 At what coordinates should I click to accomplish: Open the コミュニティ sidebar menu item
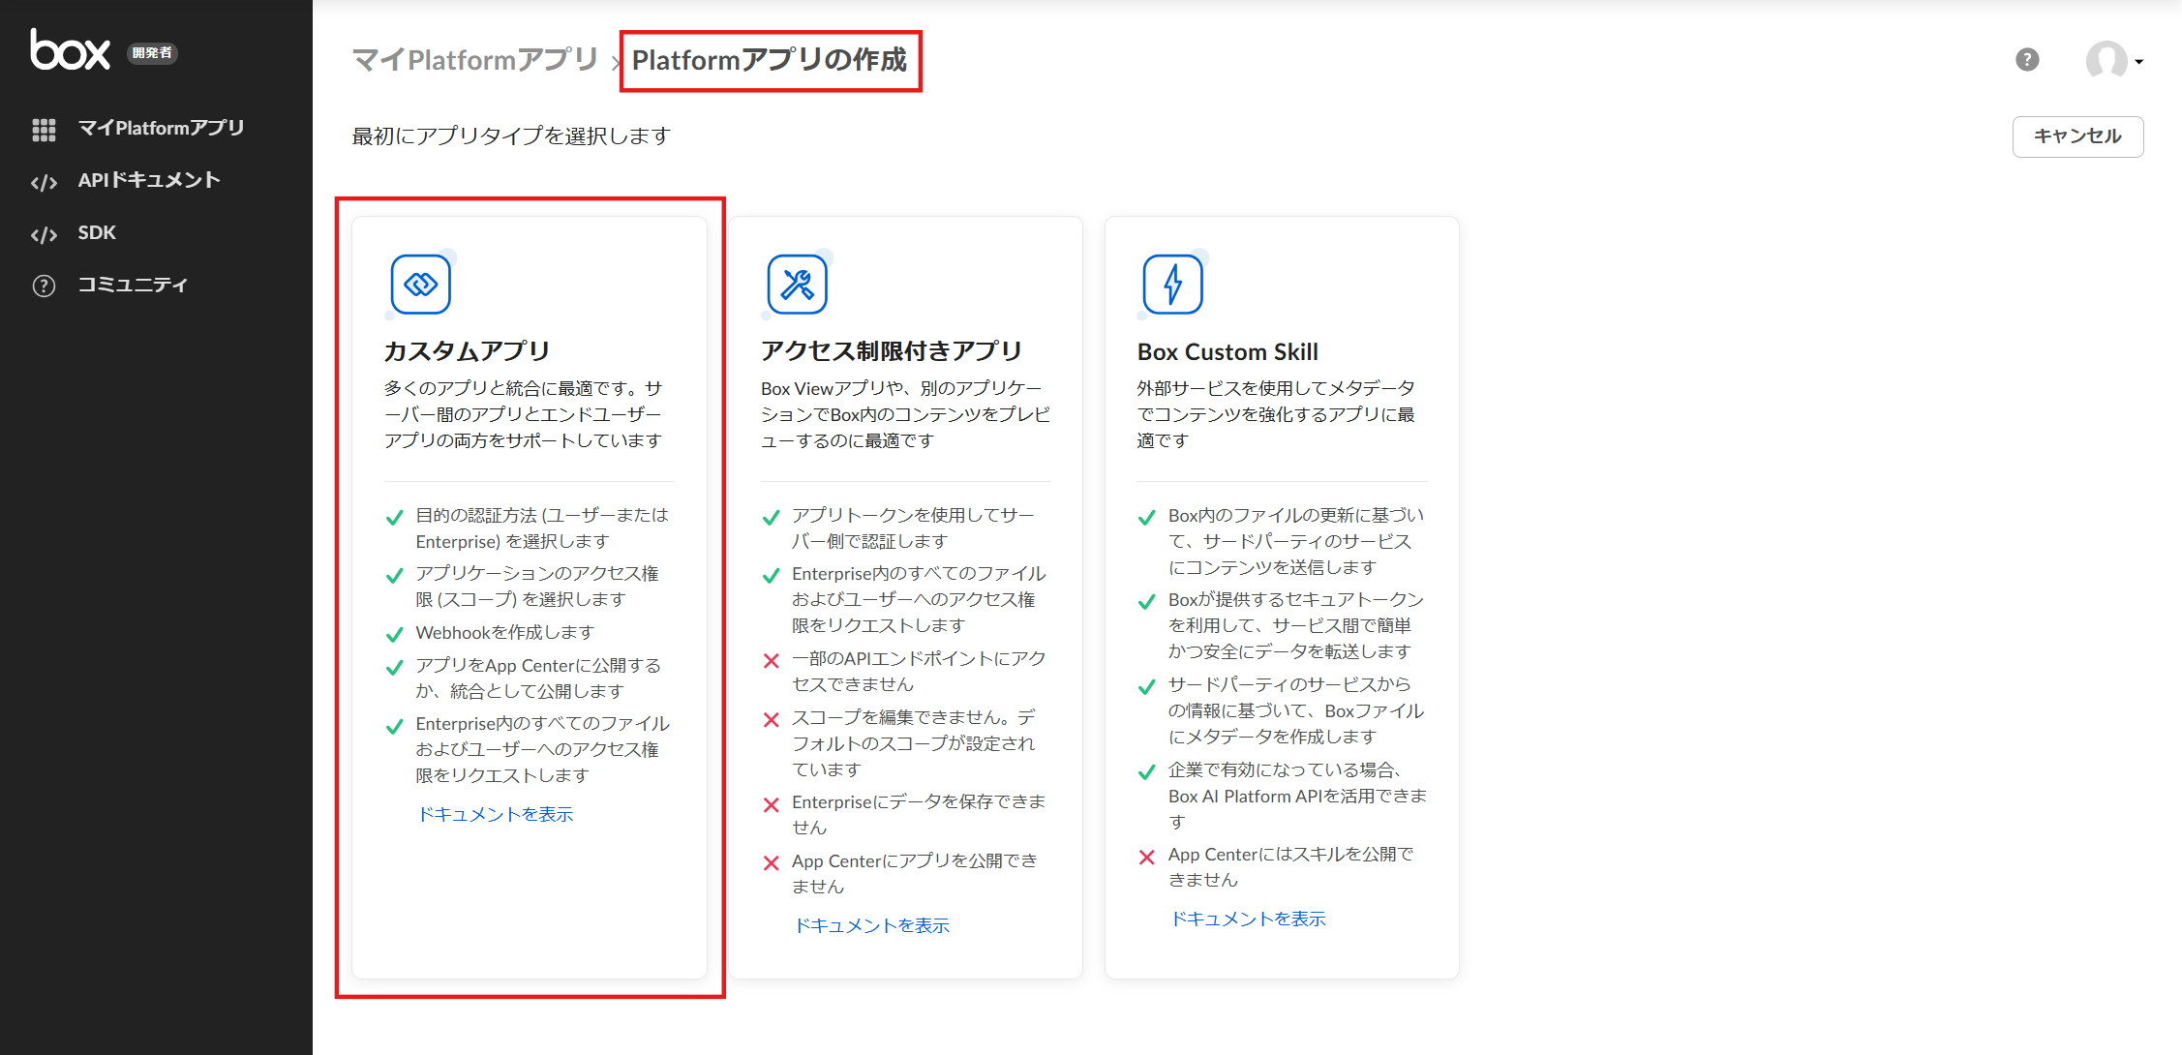(x=133, y=285)
